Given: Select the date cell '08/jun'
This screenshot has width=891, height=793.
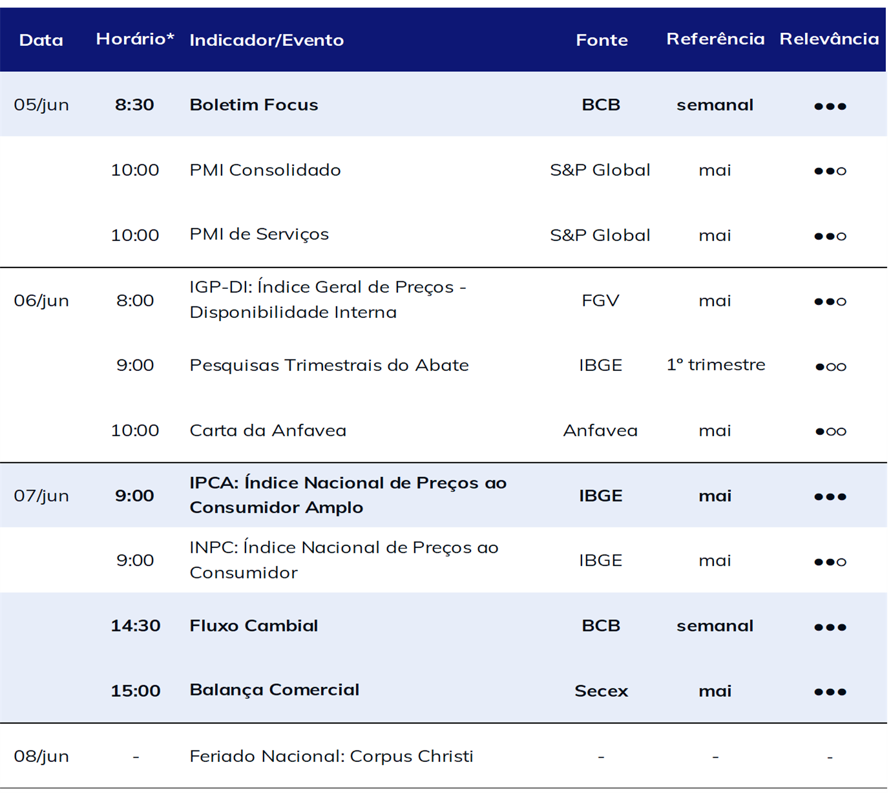Looking at the screenshot, I should click(x=41, y=756).
